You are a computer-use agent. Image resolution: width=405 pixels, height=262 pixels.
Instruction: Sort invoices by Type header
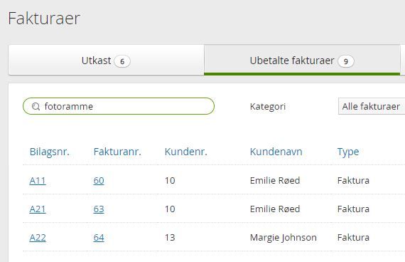pyautogui.click(x=348, y=152)
